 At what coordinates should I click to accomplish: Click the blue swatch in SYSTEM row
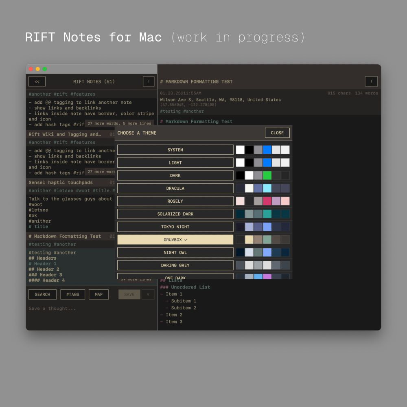267,150
